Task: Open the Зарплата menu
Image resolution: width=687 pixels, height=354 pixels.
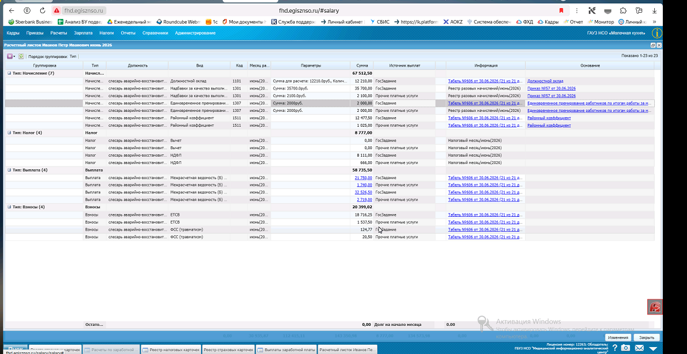Action: click(x=83, y=33)
